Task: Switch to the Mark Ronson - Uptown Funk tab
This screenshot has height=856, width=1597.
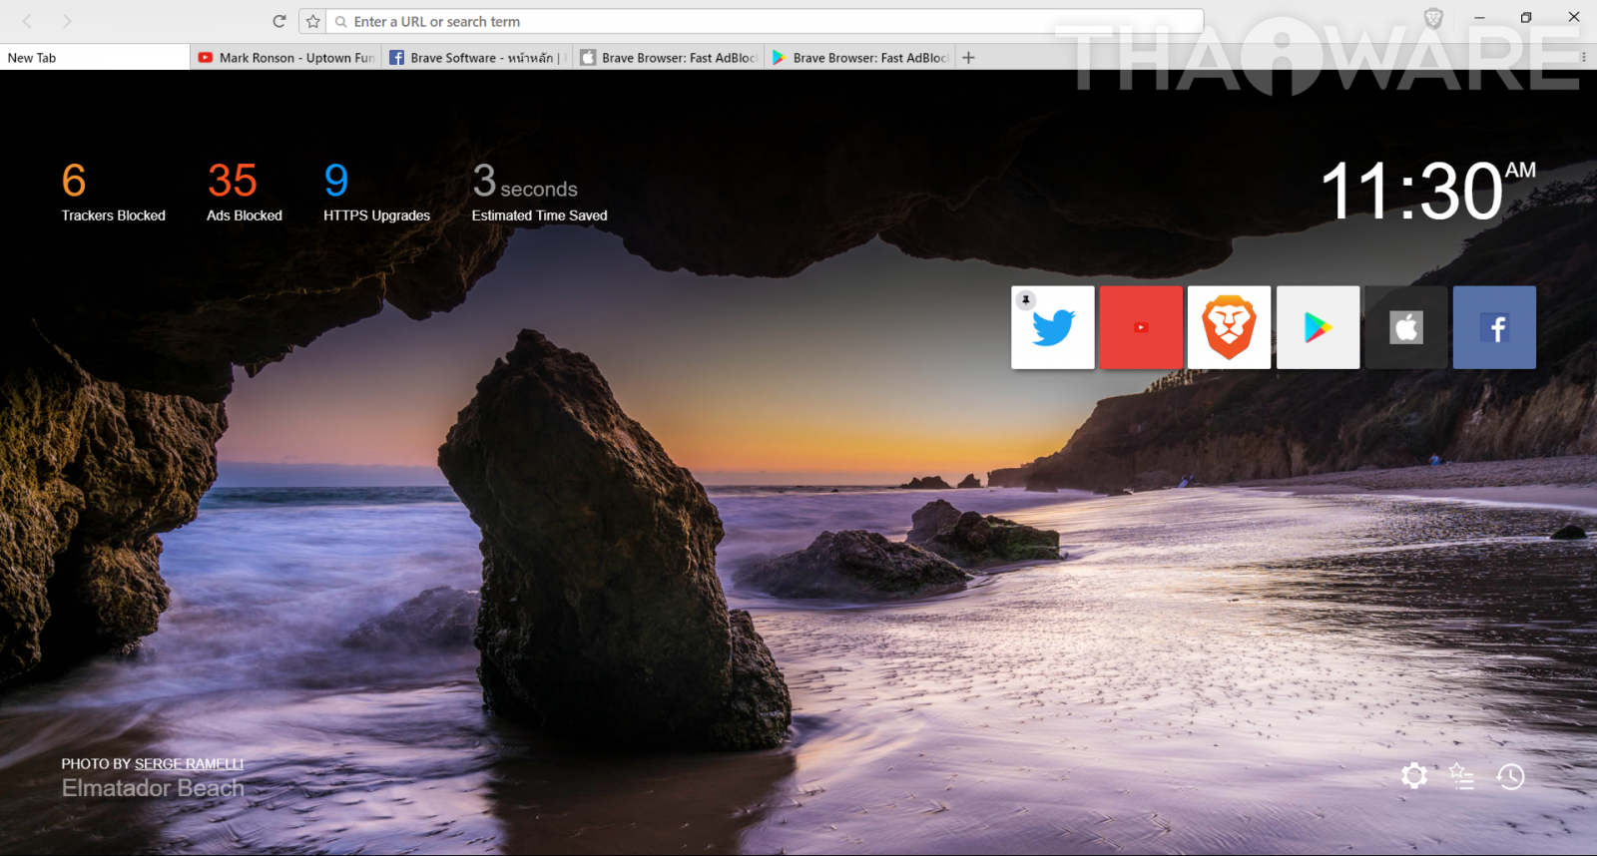Action: pyautogui.click(x=285, y=58)
